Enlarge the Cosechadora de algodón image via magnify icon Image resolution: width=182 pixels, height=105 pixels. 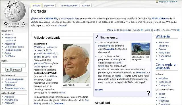pos(147,57)
